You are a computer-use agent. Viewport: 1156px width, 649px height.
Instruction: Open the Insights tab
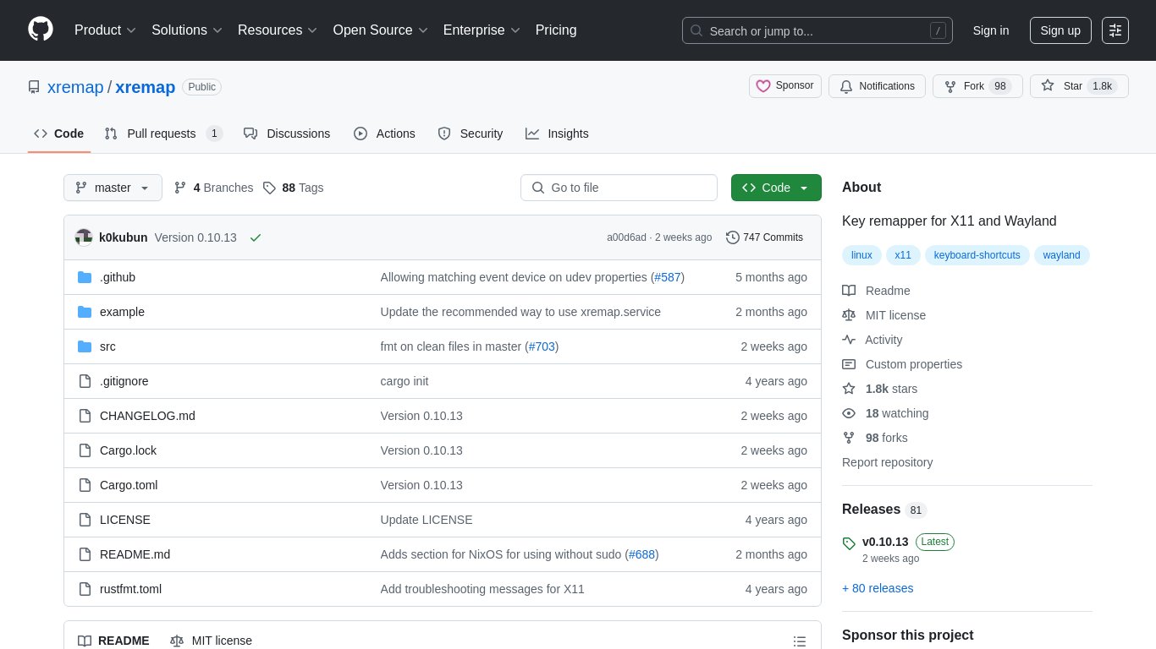click(x=557, y=134)
